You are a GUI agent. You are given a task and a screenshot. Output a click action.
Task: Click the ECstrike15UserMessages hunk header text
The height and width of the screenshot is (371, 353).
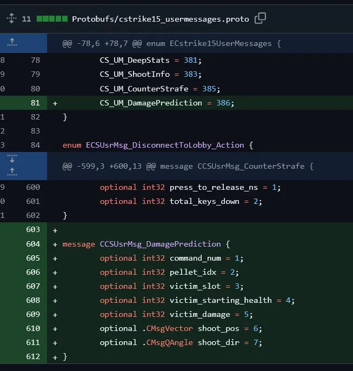click(172, 43)
